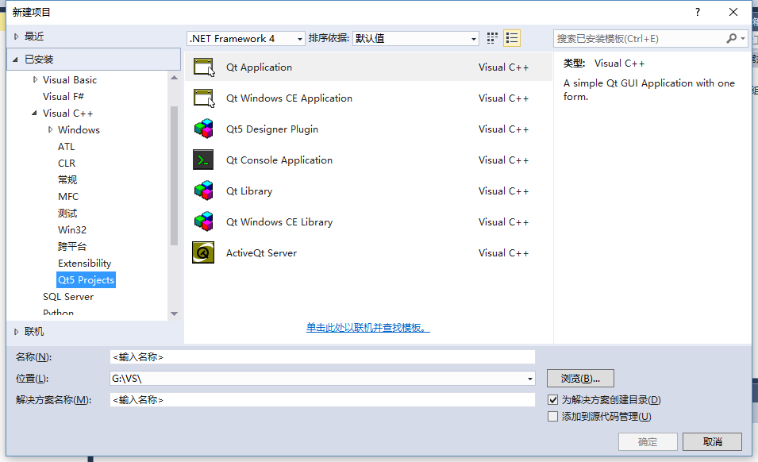Focus the 搜索已安装模板 search box

pyautogui.click(x=639, y=39)
